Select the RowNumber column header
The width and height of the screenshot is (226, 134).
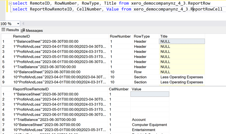(x=120, y=36)
